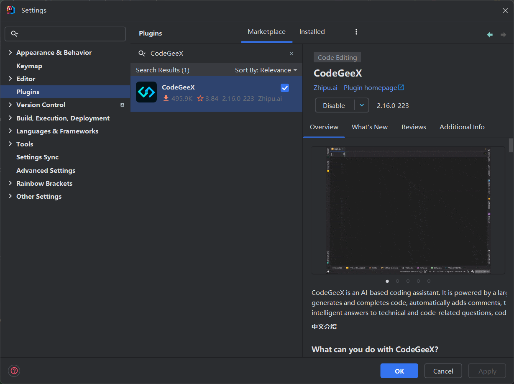514x384 pixels.
Task: Open the Plugin homepage link
Action: click(x=370, y=88)
